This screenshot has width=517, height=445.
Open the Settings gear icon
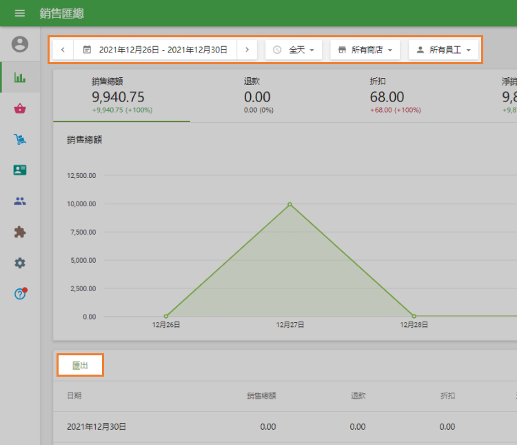tap(20, 263)
